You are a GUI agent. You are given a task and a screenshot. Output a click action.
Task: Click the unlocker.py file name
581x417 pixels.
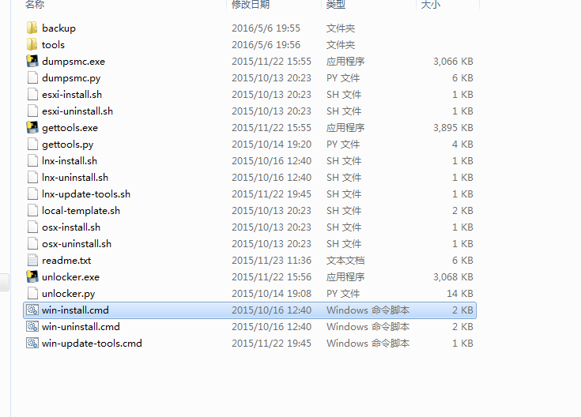(x=69, y=294)
